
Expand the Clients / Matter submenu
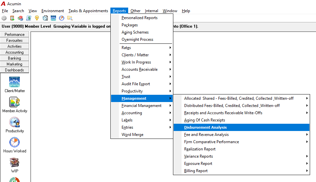tap(142, 55)
